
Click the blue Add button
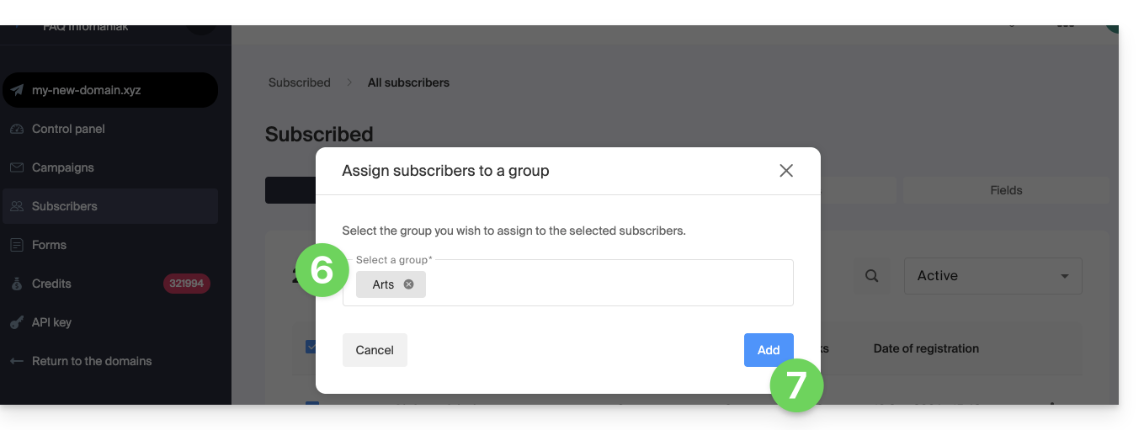coord(768,350)
